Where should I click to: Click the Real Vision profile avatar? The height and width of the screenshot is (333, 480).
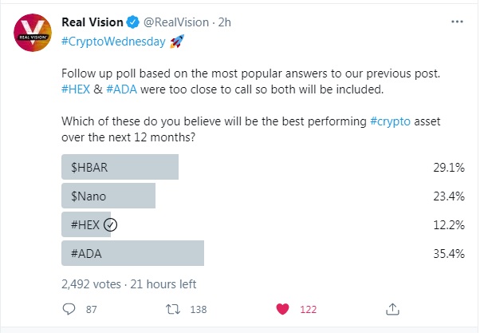point(33,33)
